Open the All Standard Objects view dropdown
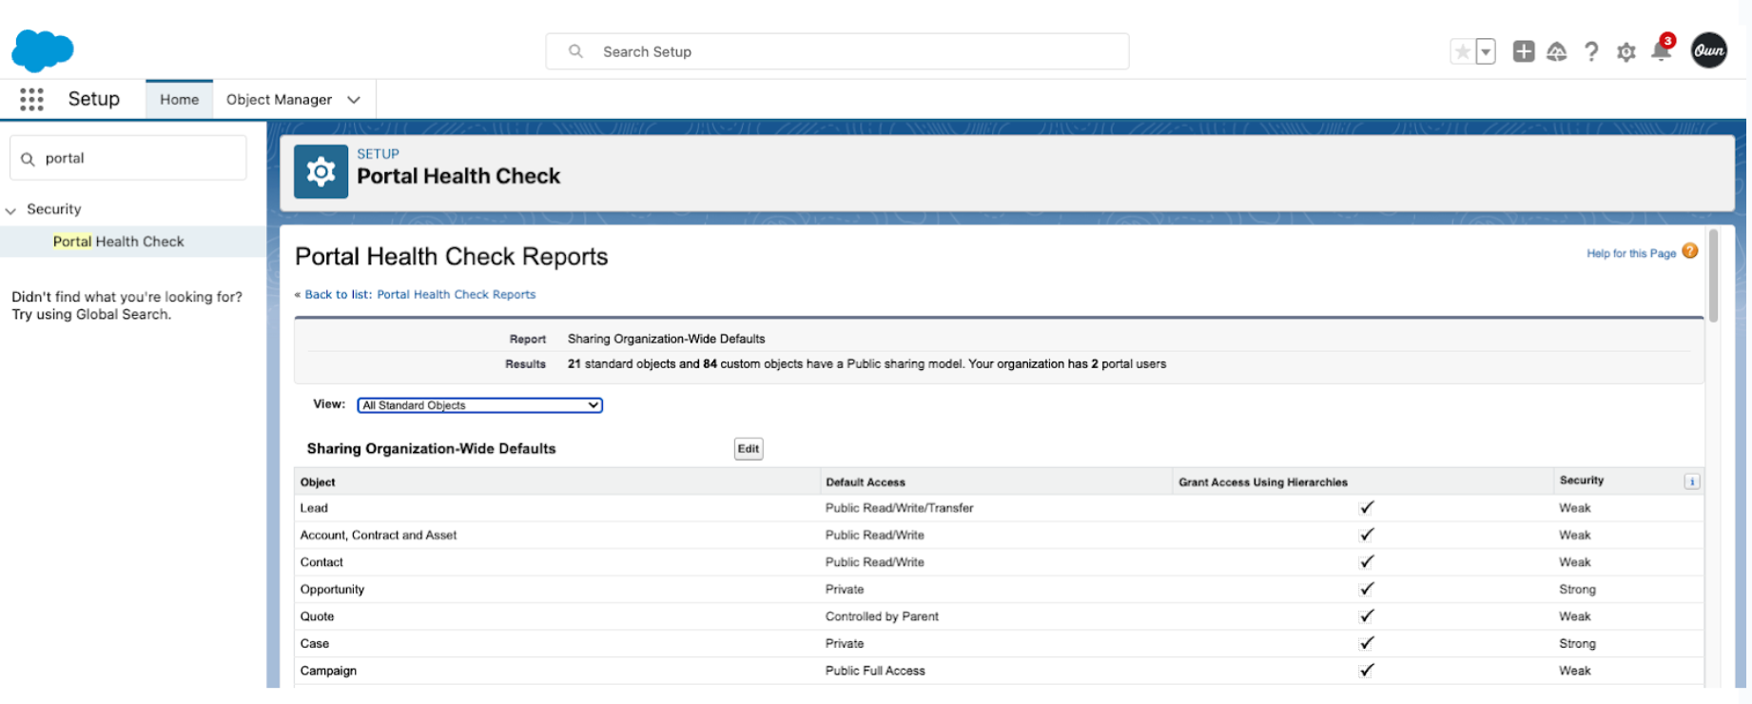The height and width of the screenshot is (704, 1752). 479,405
